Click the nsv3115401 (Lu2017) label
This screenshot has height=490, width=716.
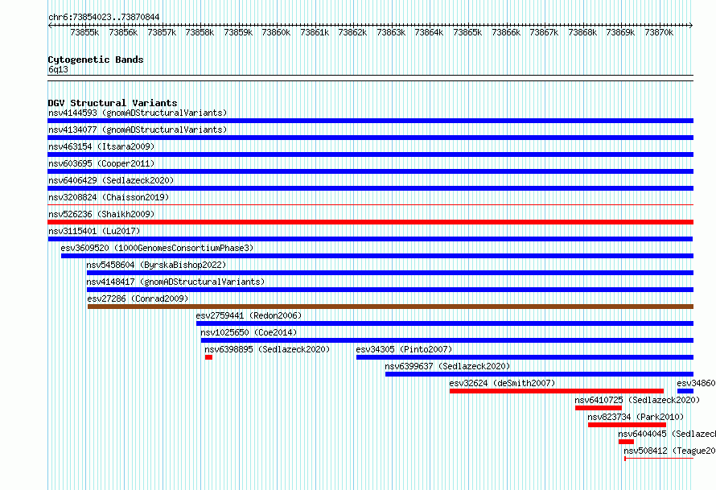(94, 231)
